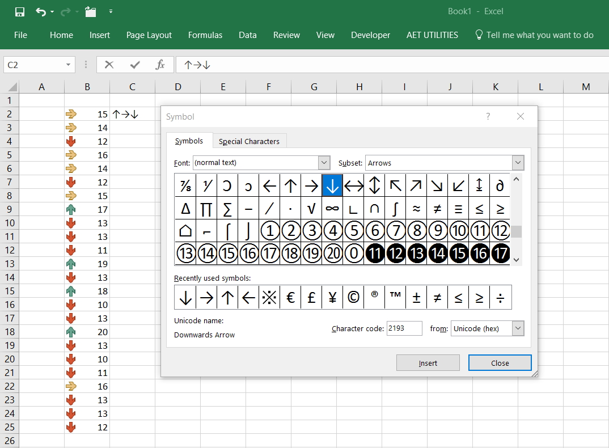Save the workbook via Quick Access toolbar
Screen dimensions: 609x448
click(19, 11)
